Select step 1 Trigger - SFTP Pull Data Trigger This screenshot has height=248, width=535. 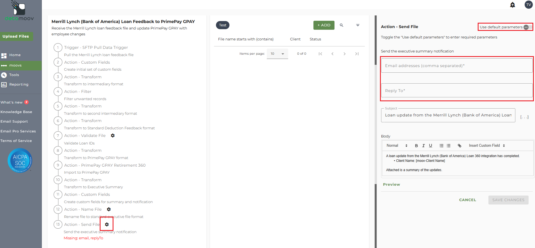click(x=96, y=47)
